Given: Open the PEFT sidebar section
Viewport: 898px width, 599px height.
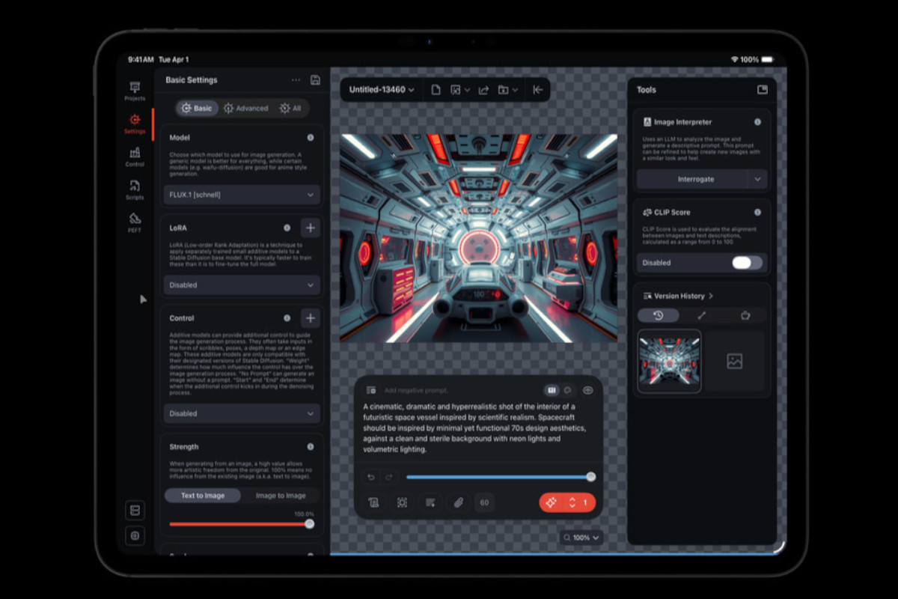Looking at the screenshot, I should tap(135, 222).
